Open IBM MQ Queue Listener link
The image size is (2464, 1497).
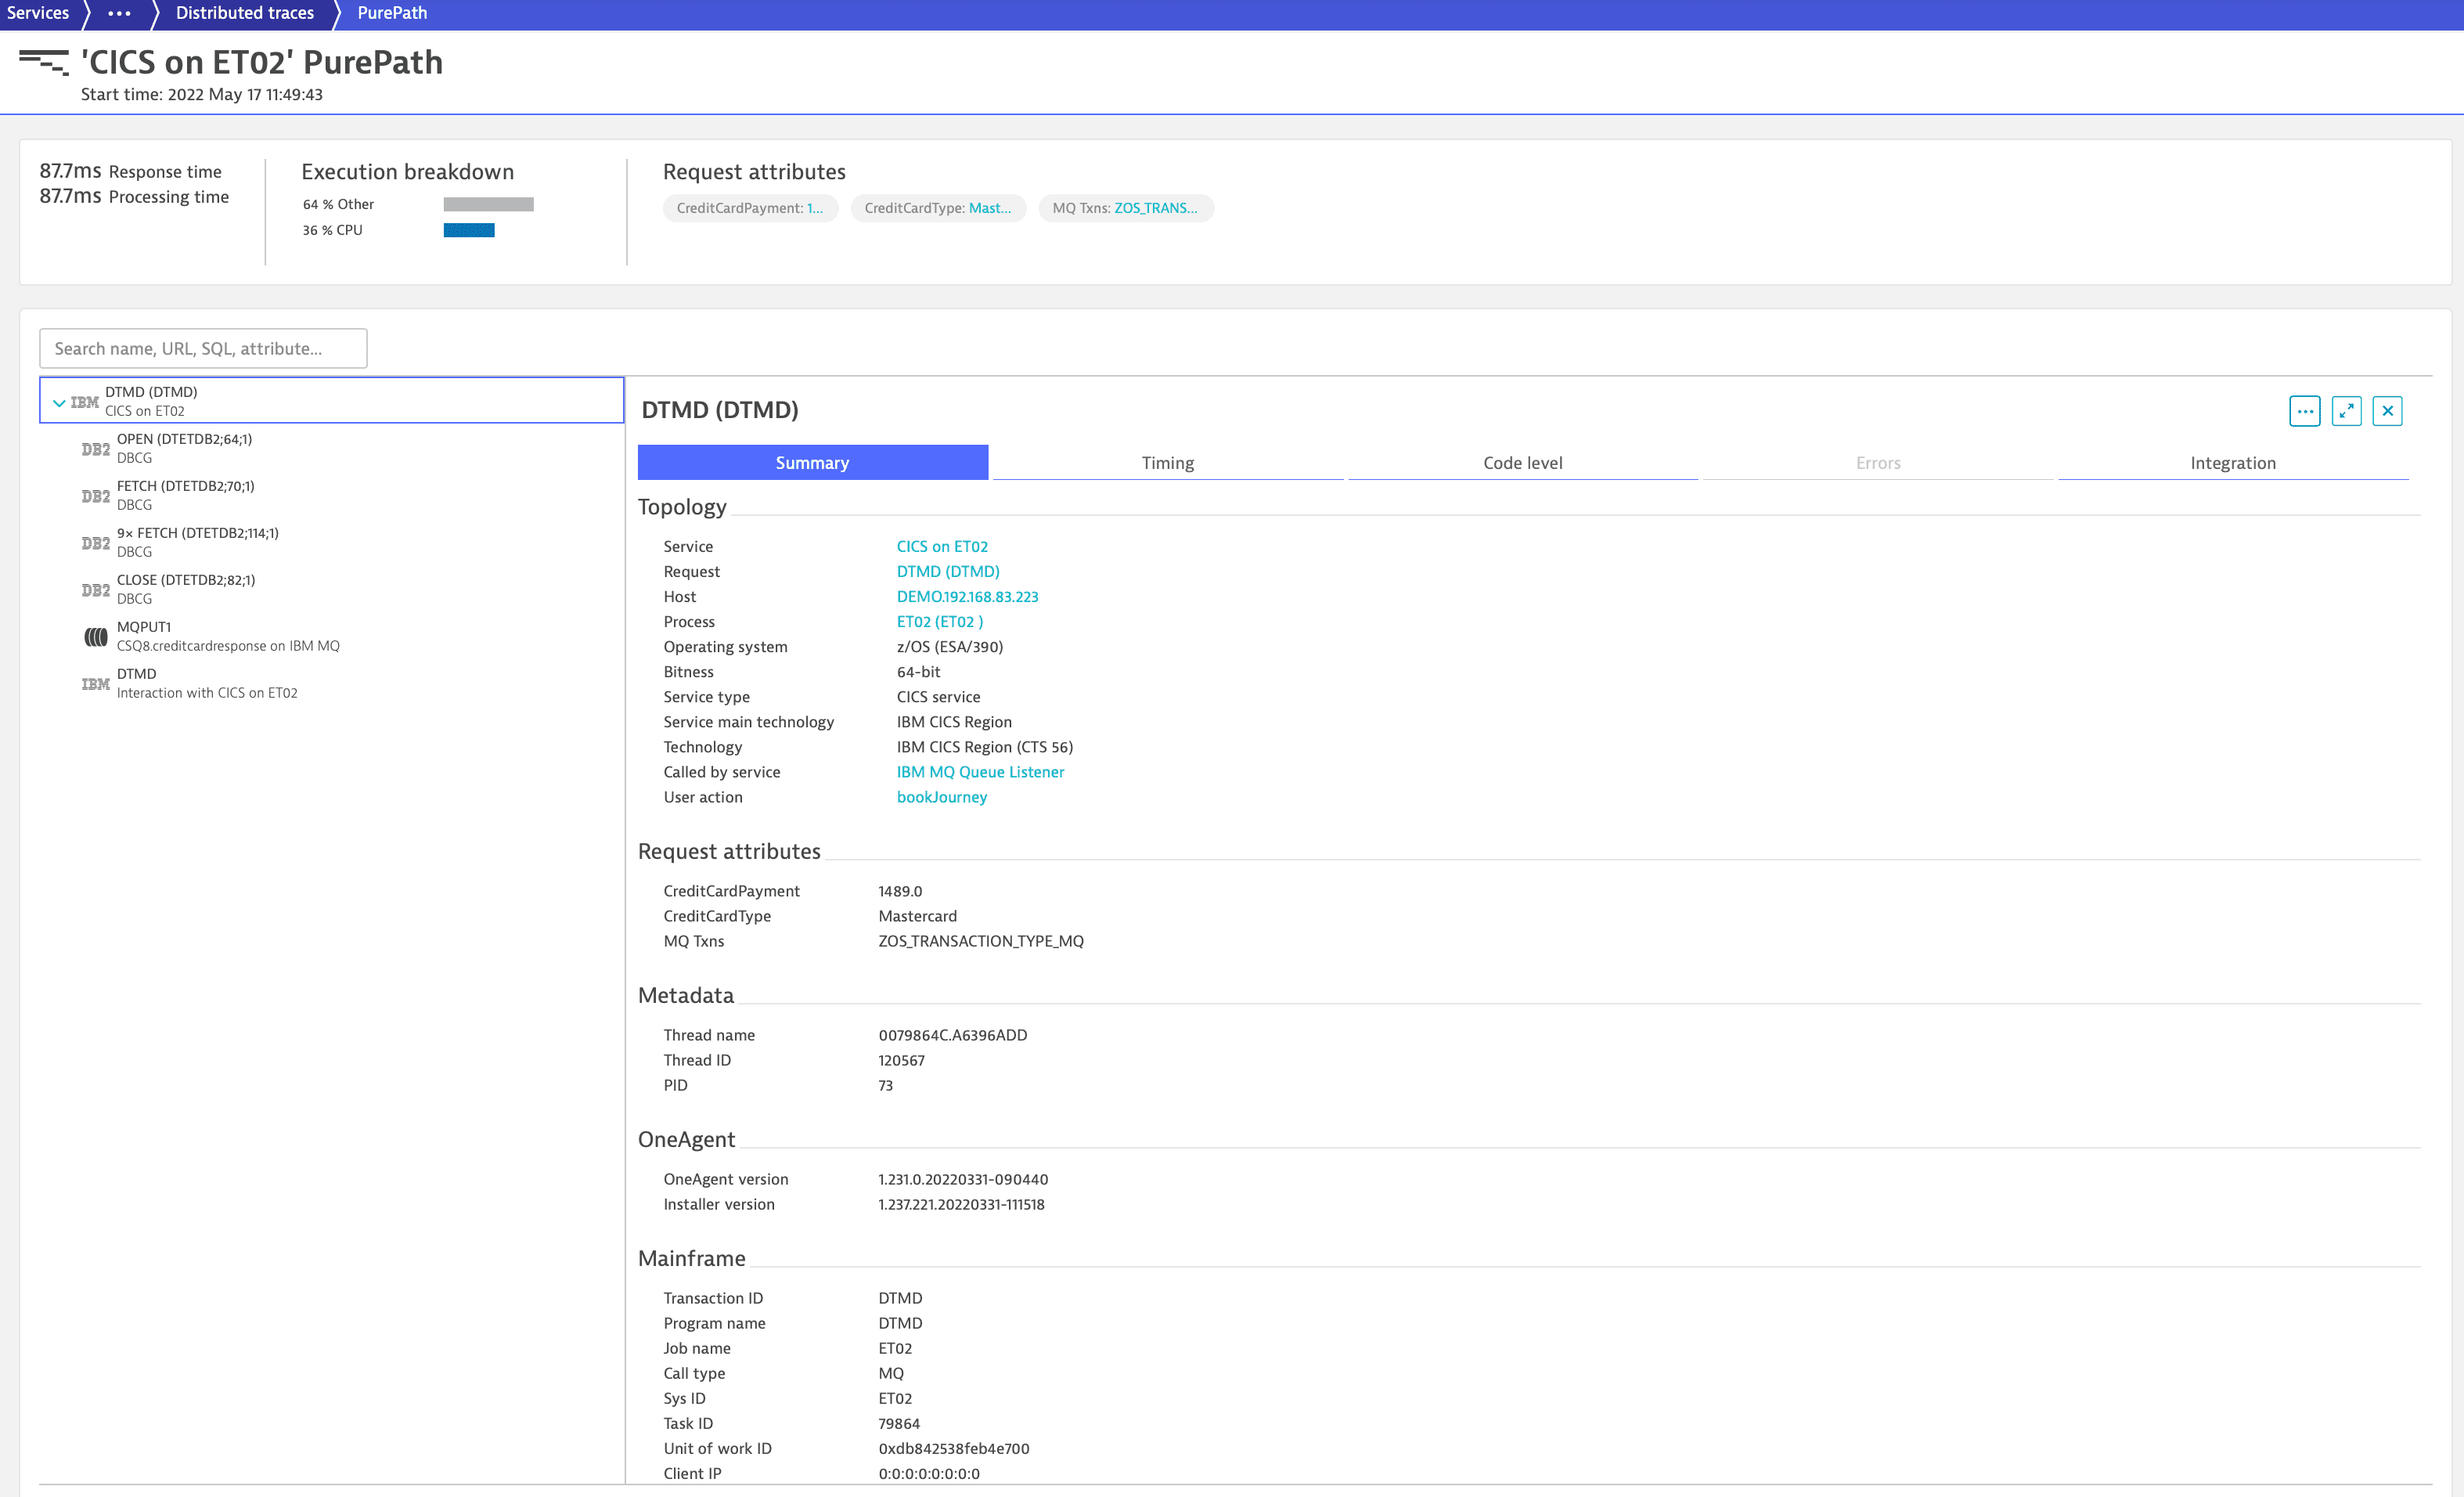980,771
